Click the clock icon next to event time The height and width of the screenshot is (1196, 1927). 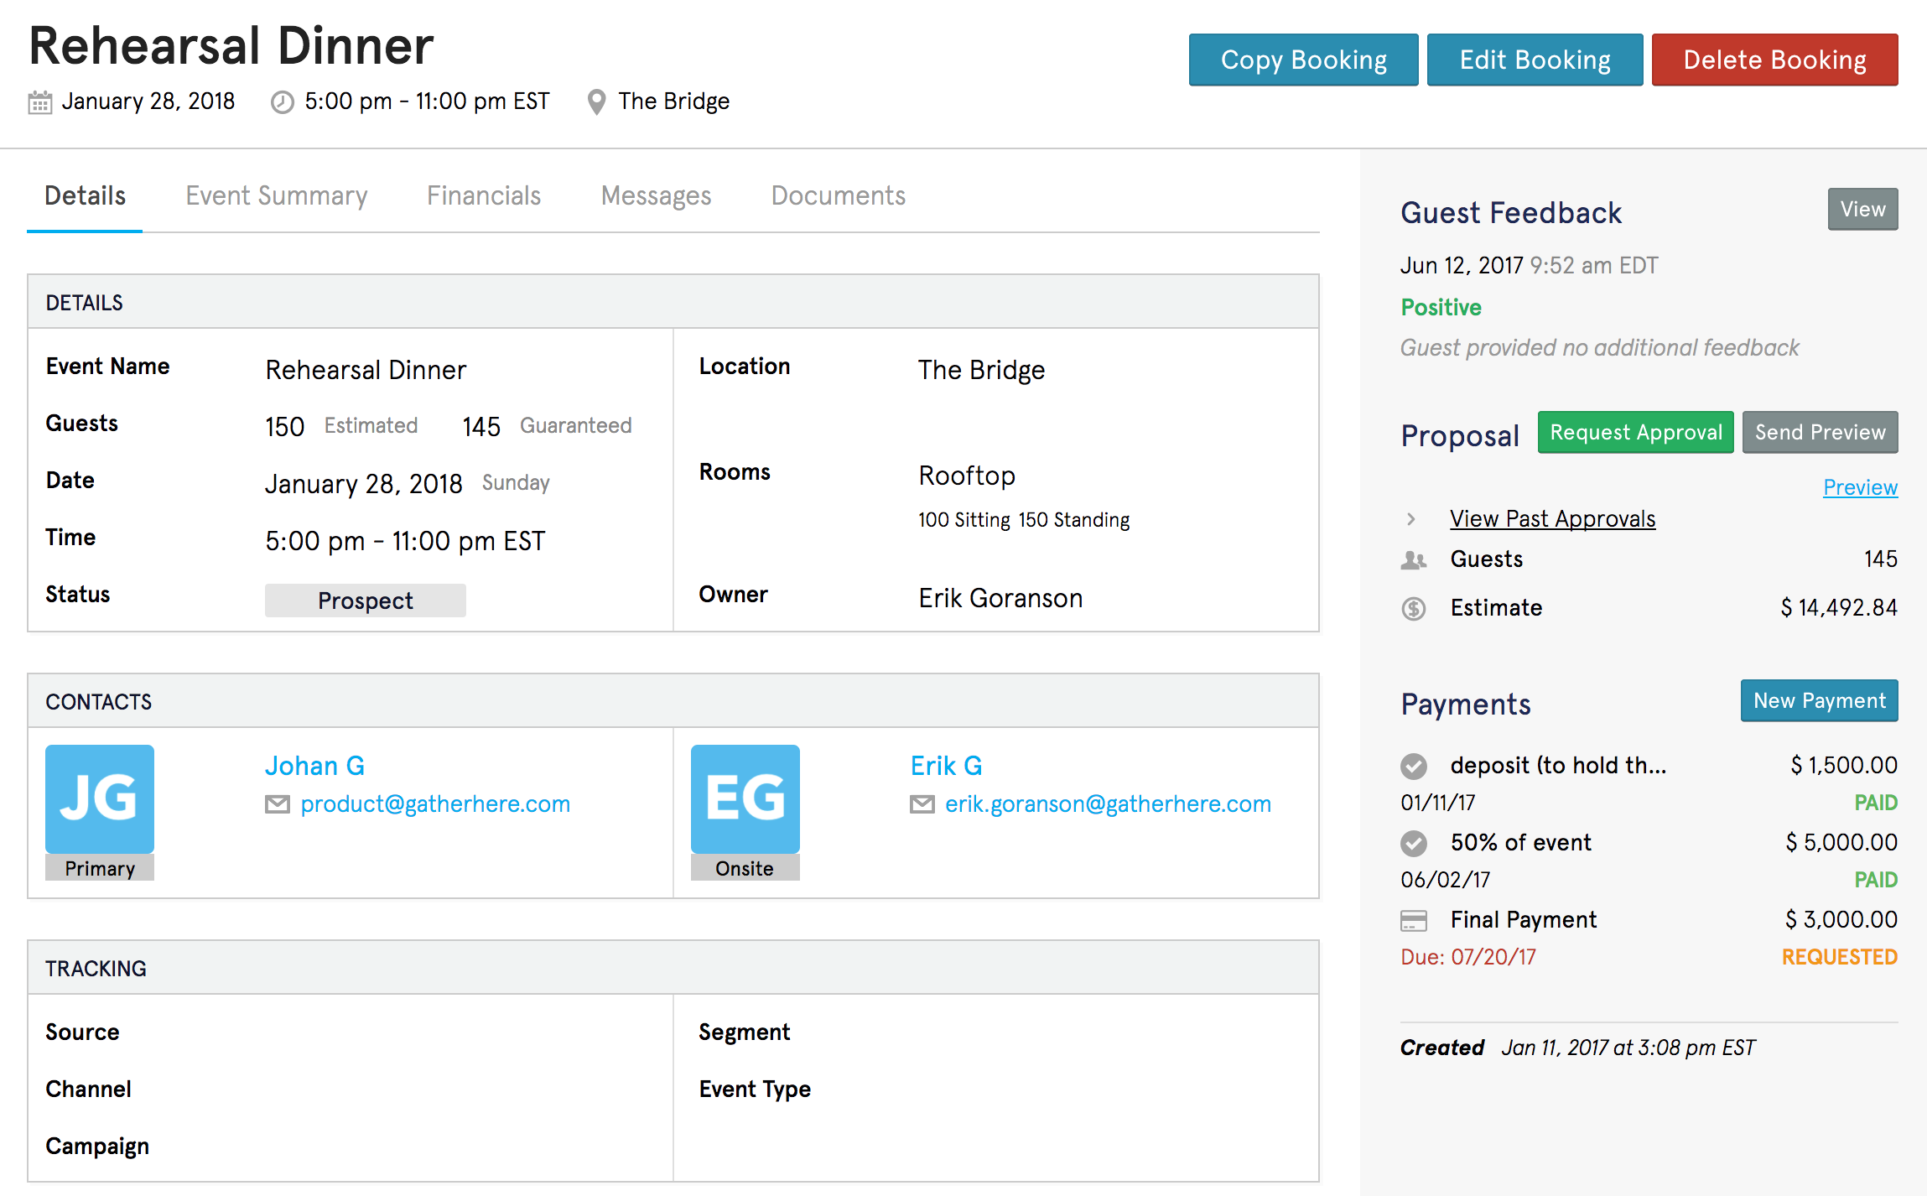(x=283, y=102)
